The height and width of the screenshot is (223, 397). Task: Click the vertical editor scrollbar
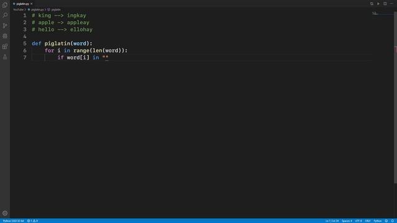click(395, 97)
